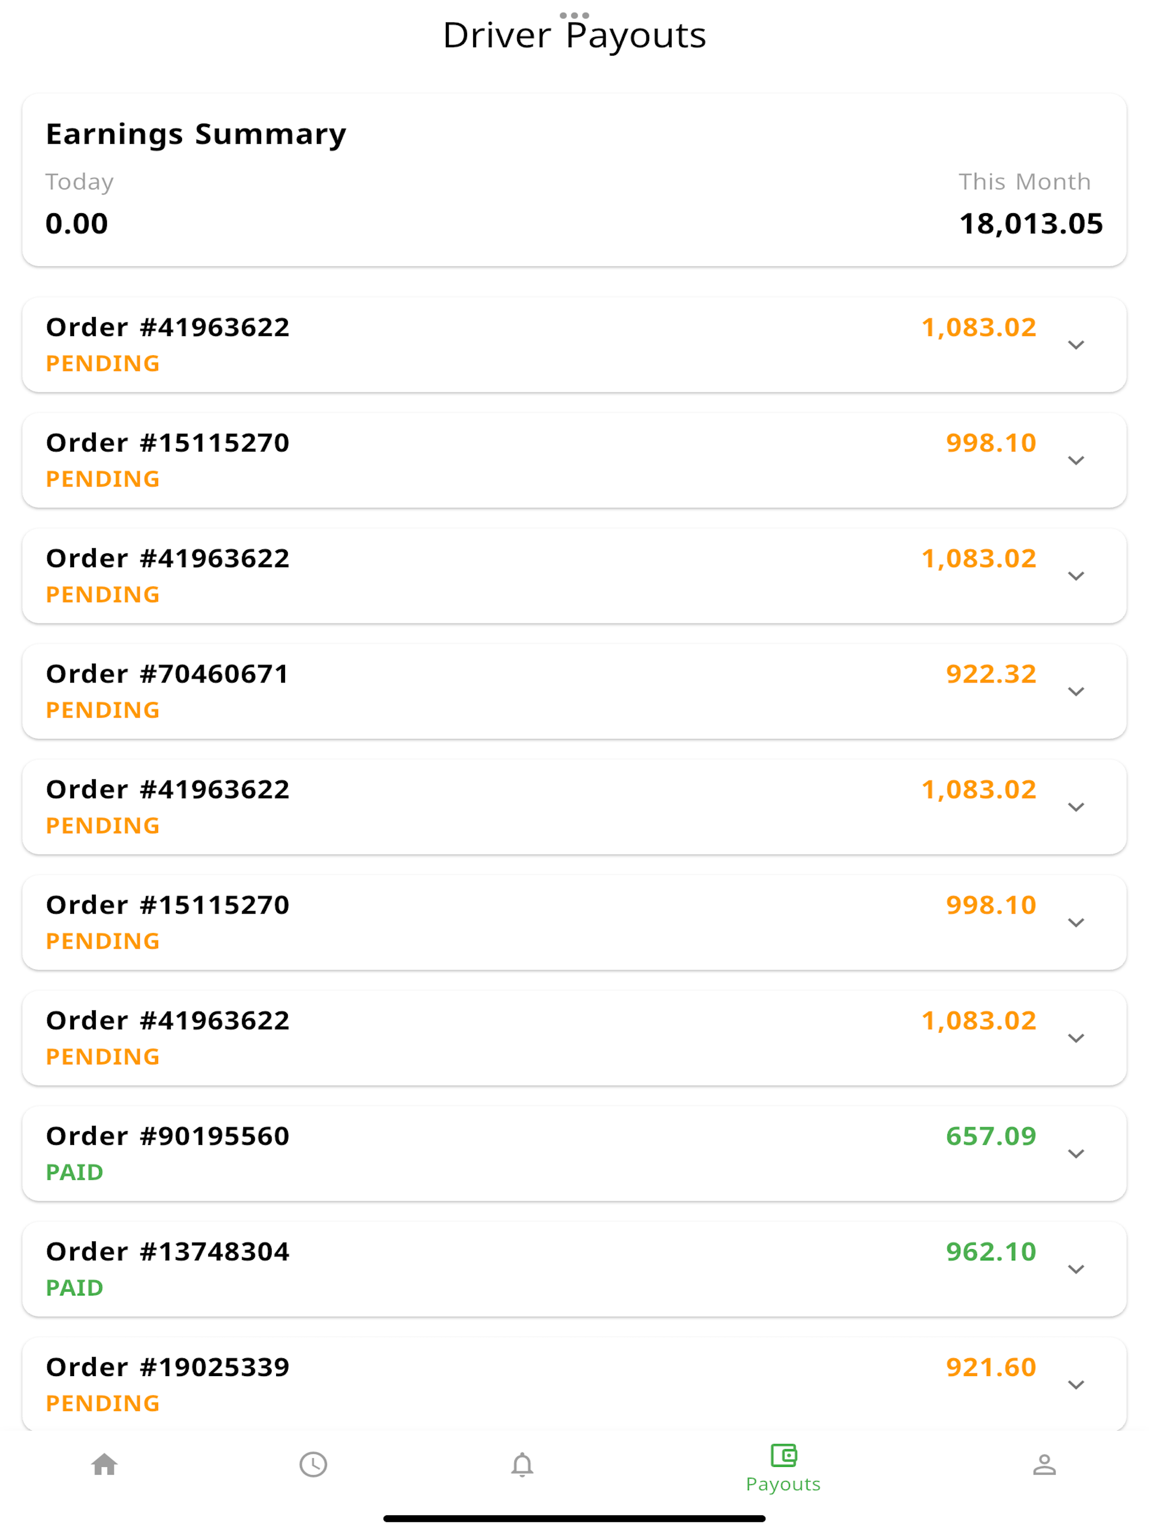1149x1532 pixels.
Task: Open the Earnings Summary card
Action: pyautogui.click(x=574, y=180)
